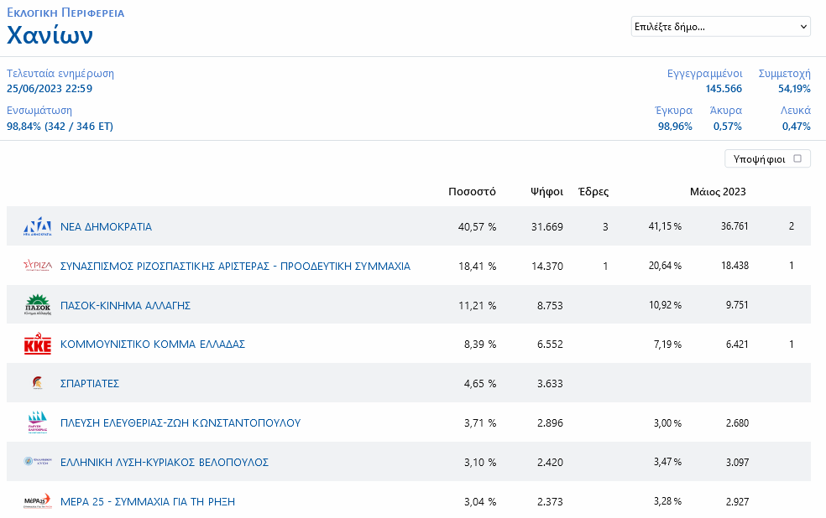The height and width of the screenshot is (518, 826).
Task: Open ΜέΡΑ 25 - ΣΥΜΜΑΧΙΑ ΓΙΑ ΤΗ ΡΗΞΗ link
Action: pos(148,501)
